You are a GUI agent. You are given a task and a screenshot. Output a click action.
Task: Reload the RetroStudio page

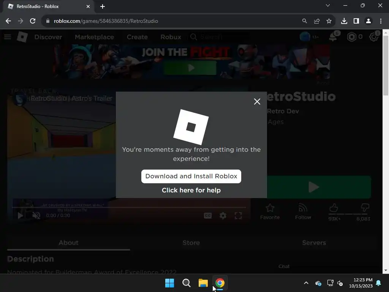pos(33,21)
